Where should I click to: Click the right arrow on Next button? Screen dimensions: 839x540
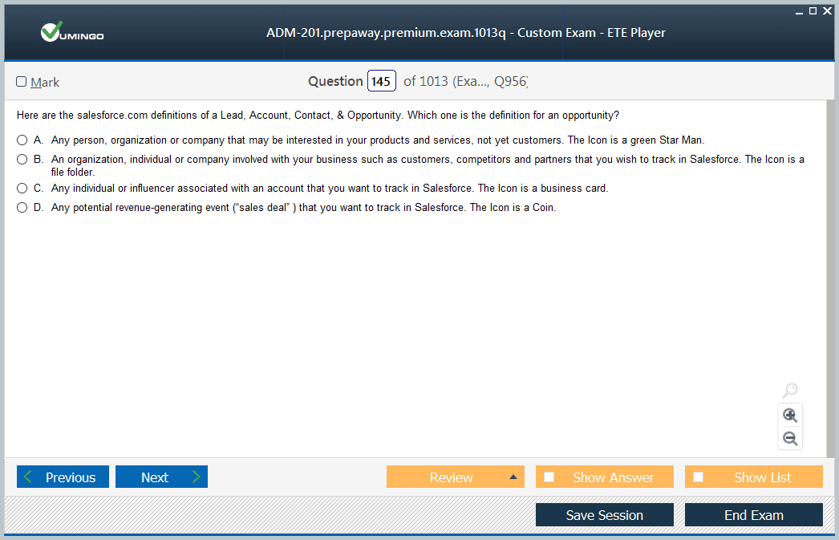(196, 477)
